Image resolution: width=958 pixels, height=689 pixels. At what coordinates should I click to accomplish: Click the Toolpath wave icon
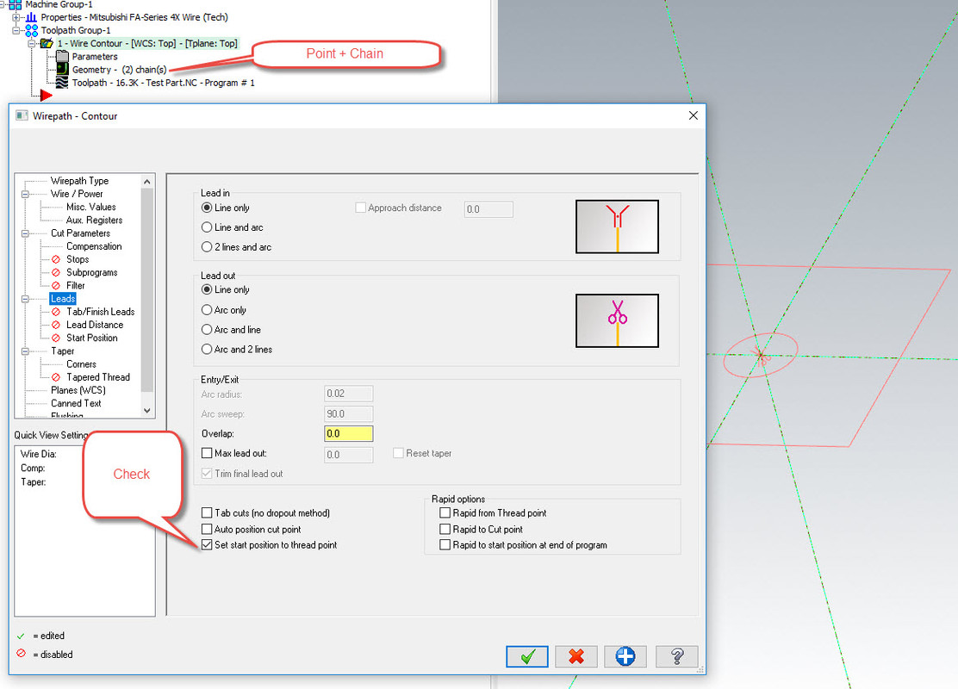click(62, 83)
